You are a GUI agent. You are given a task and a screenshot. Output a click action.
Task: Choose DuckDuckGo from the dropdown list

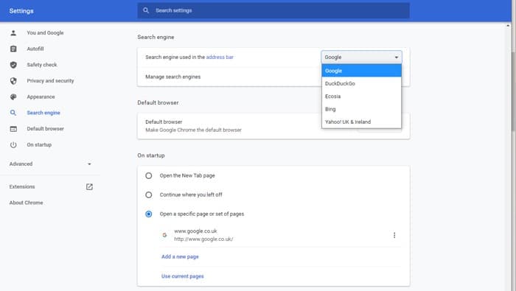(361, 83)
